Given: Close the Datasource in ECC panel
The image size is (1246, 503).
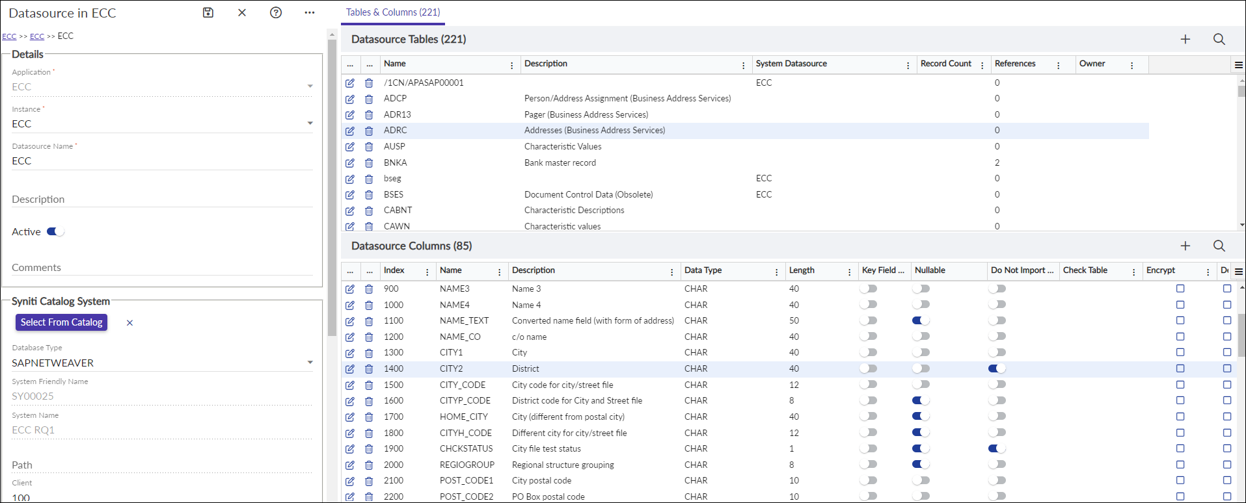Looking at the screenshot, I should [242, 12].
